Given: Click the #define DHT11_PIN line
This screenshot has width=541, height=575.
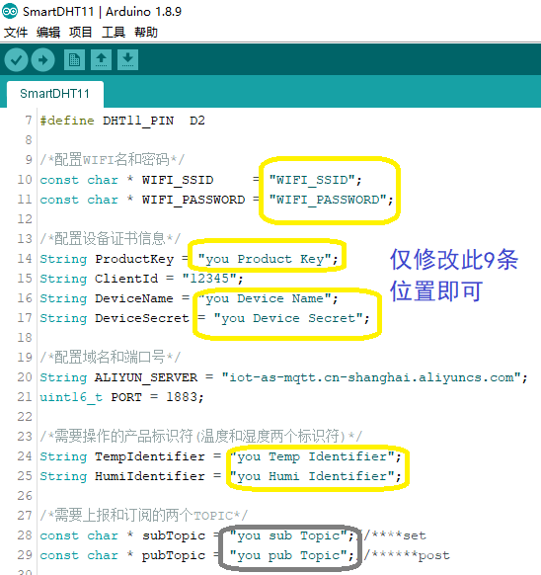Looking at the screenshot, I should click(122, 121).
